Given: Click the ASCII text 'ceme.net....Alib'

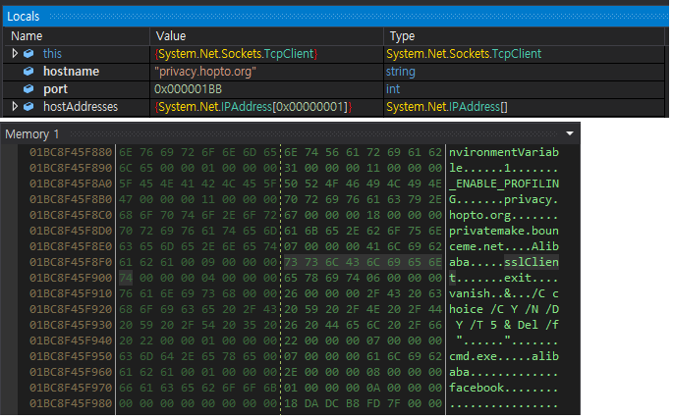Looking at the screenshot, I should click(504, 246).
